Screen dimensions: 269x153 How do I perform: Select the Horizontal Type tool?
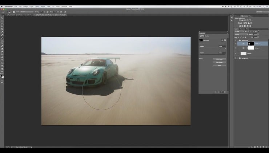pyautogui.click(x=2, y=60)
